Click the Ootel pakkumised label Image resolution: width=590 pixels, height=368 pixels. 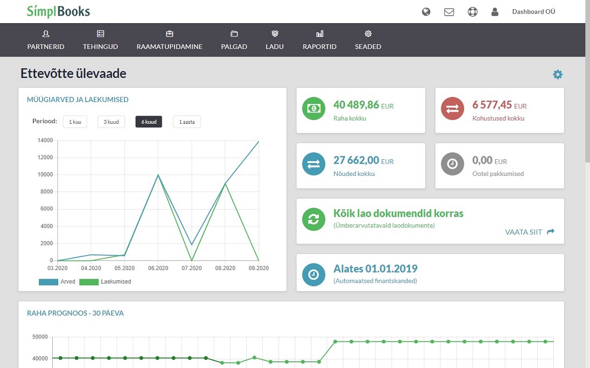pos(498,174)
